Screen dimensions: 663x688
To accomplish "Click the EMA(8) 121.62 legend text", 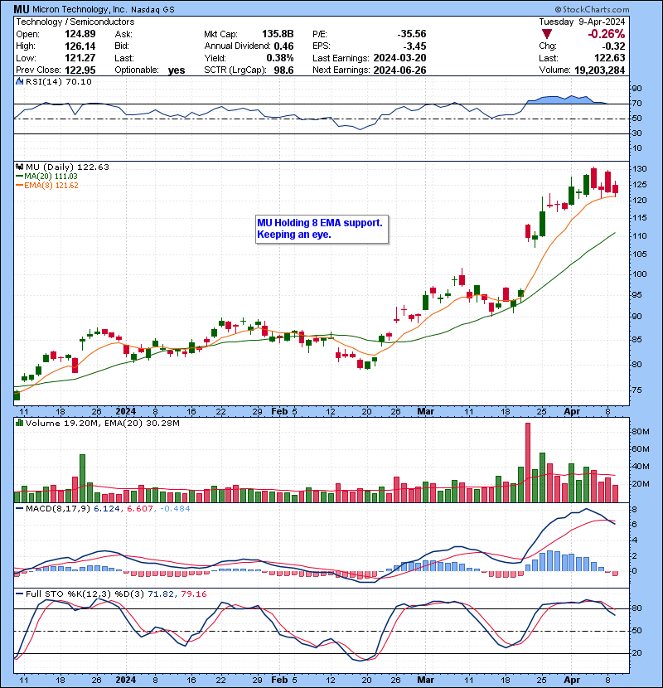I will [x=51, y=186].
